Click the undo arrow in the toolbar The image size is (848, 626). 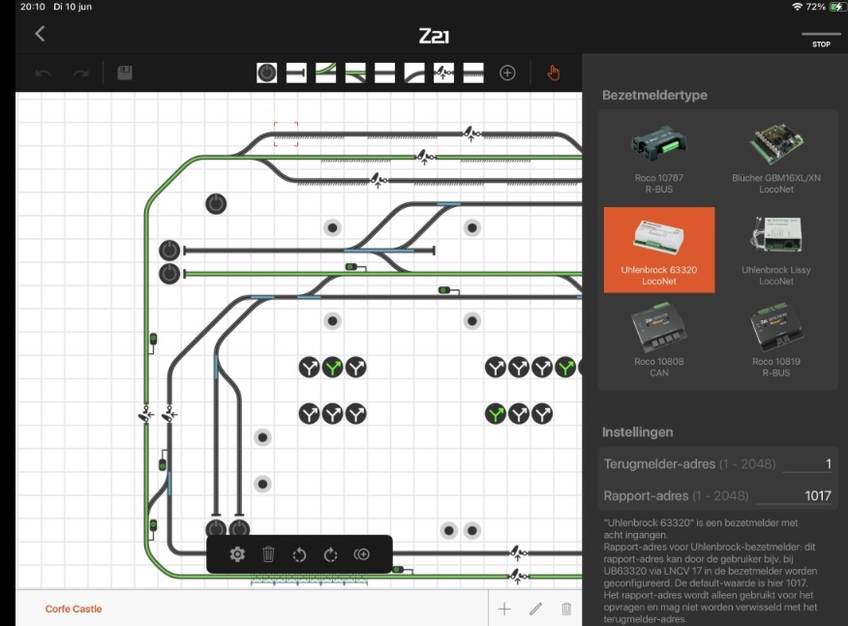tap(44, 73)
